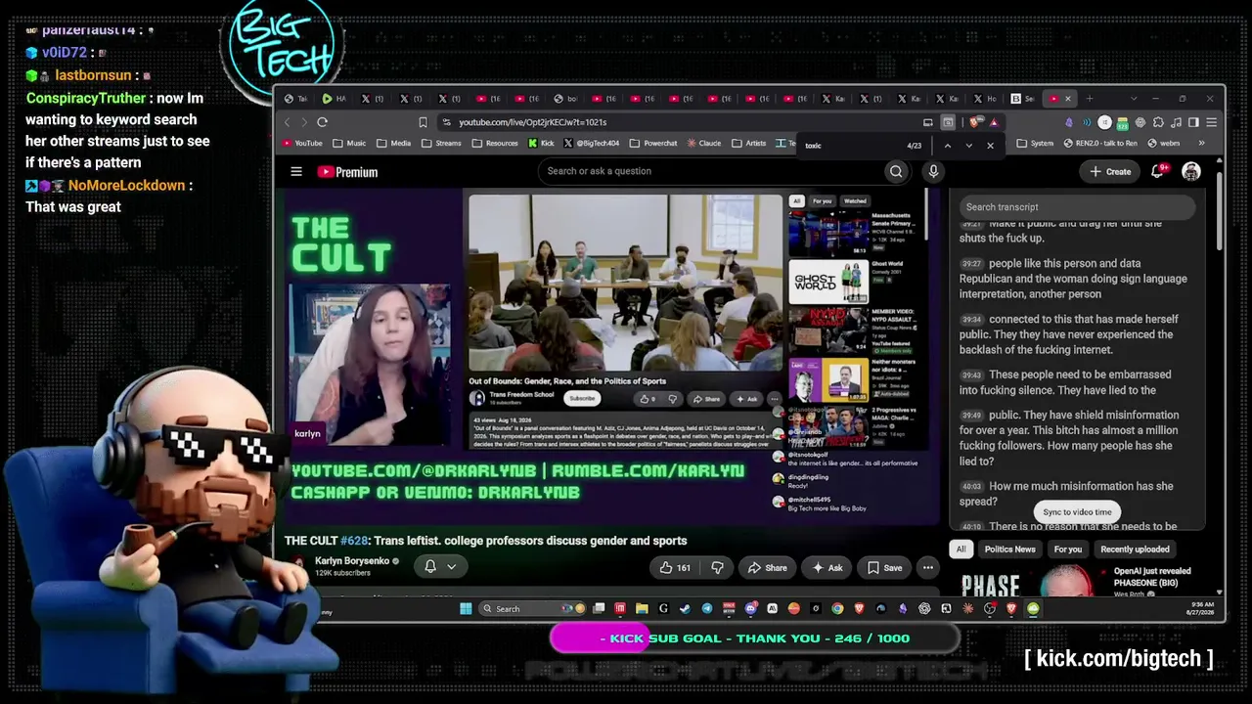Open the Media bookmarks folder
The image size is (1252, 704).
394,144
